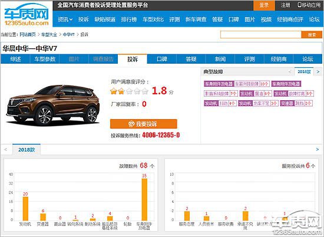Screen dimensions: 324x237
Task: Select 2018款 tab in 典型故障 panel
Action: click(x=304, y=72)
